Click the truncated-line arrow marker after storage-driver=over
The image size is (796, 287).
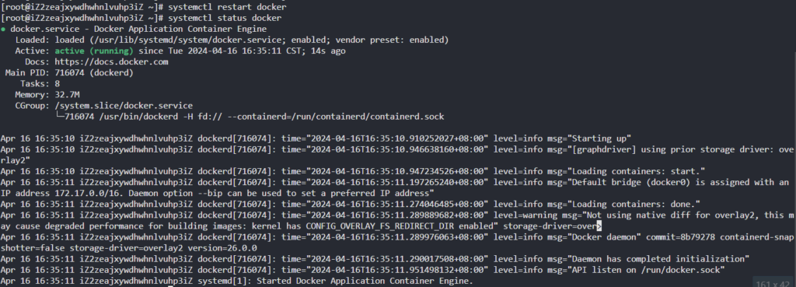pos(599,226)
